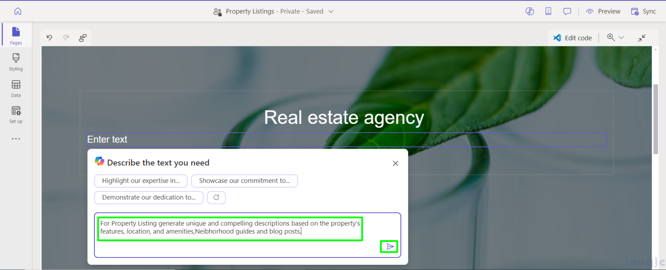Viewport: 666px width, 270px height.
Task: Open the Copilot icon in top bar
Action: coord(529,11)
